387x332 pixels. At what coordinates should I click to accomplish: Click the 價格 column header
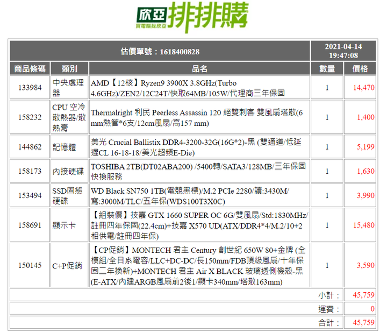pos(360,69)
